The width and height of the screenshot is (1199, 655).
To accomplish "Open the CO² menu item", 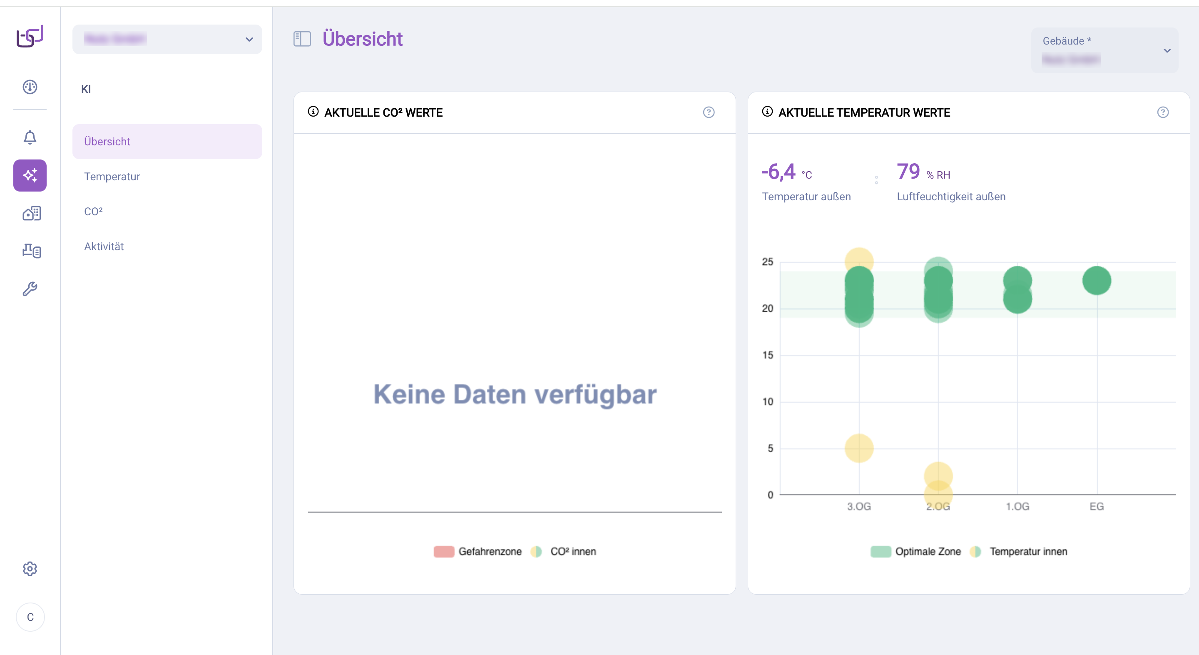I will pyautogui.click(x=94, y=212).
